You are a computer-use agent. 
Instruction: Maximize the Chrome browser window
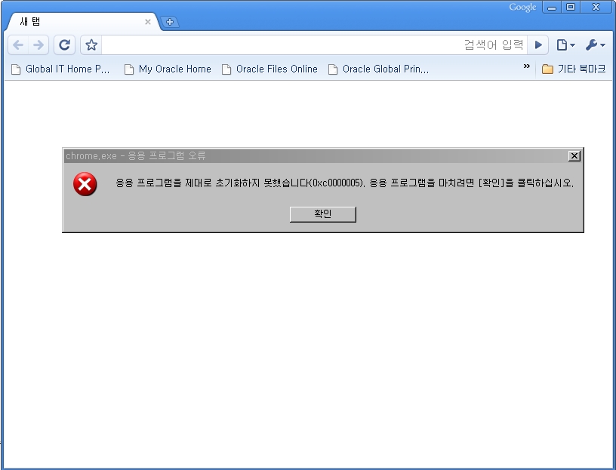(571, 7)
